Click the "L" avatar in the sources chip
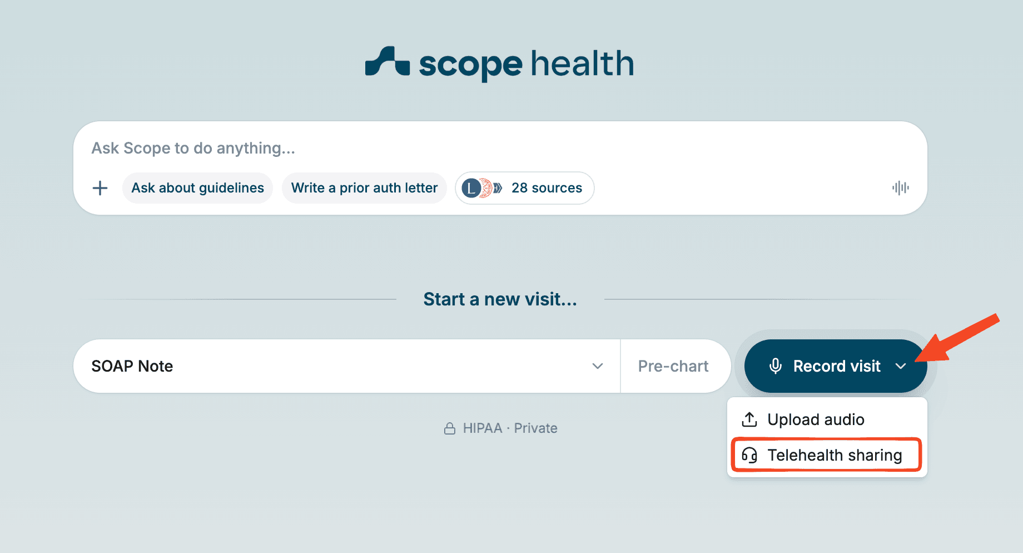 tap(471, 188)
